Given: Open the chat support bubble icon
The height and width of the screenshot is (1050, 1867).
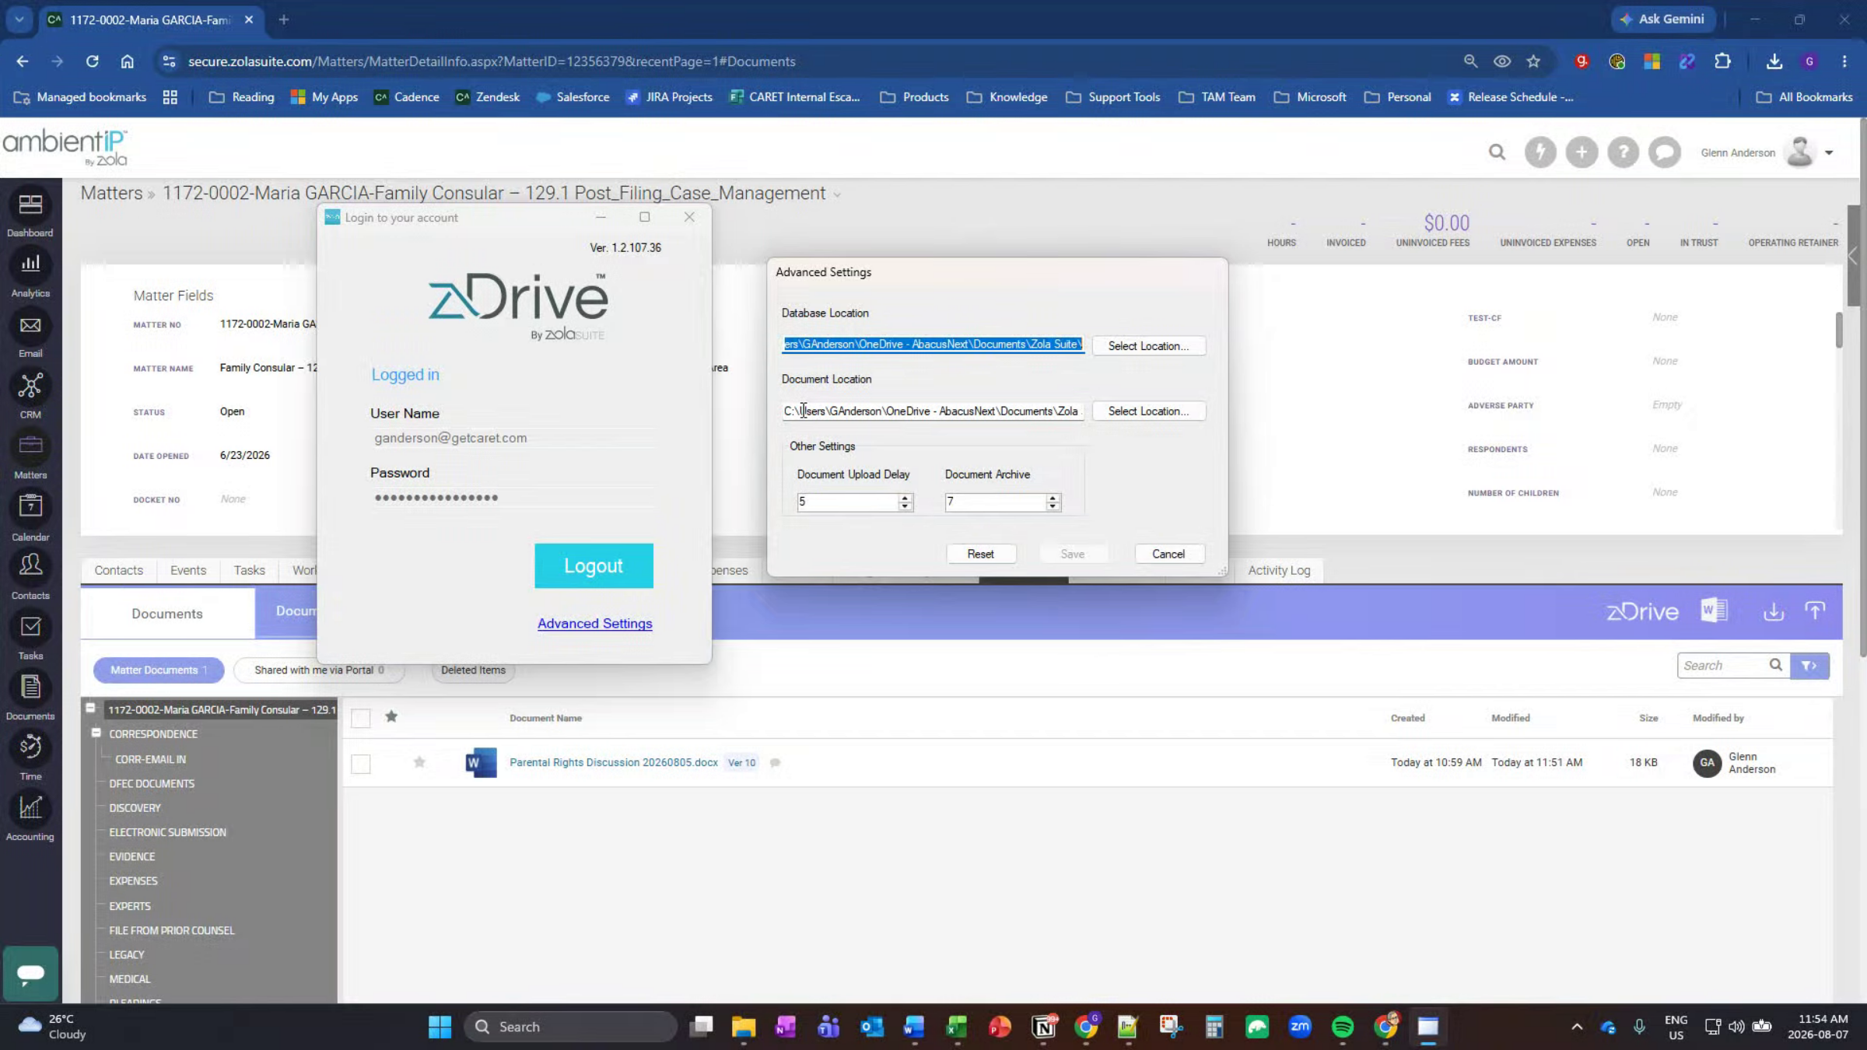Looking at the screenshot, I should 30,973.
